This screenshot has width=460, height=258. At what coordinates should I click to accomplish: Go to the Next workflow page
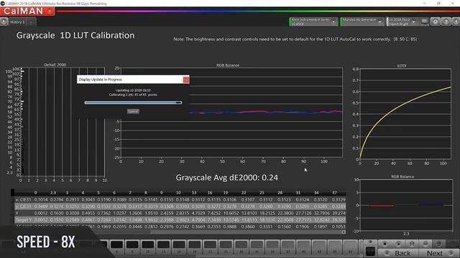pos(439,253)
